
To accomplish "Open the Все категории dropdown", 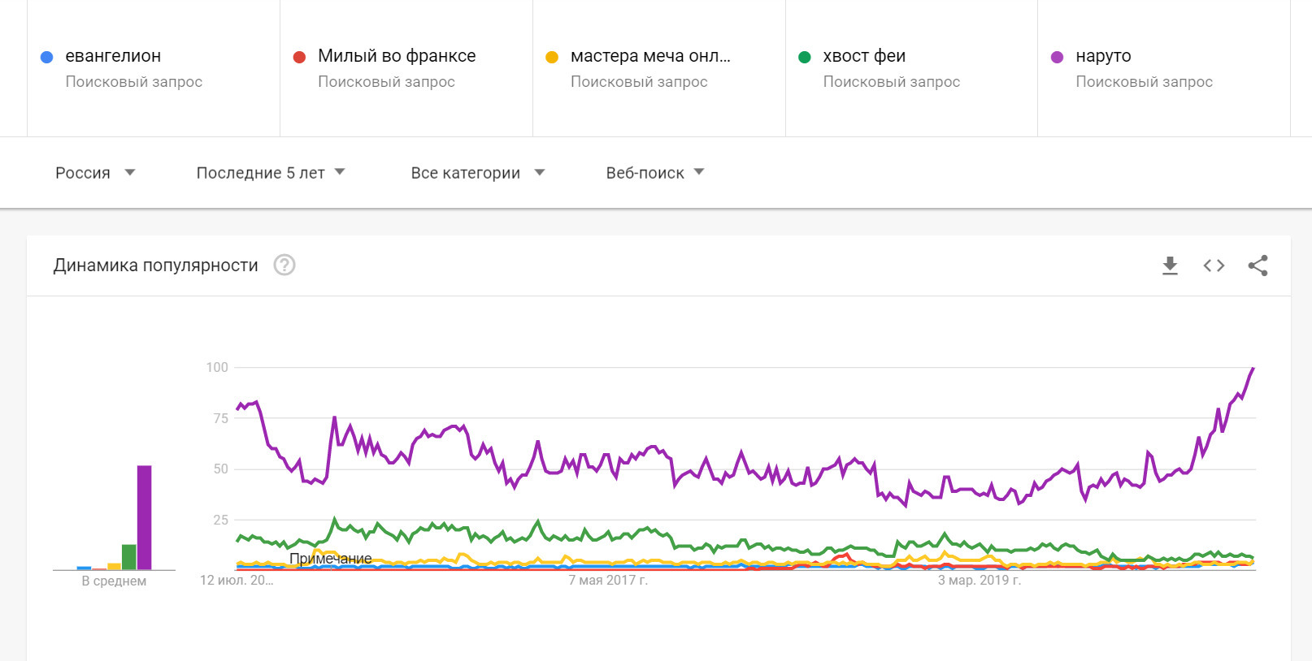I will coord(477,173).
